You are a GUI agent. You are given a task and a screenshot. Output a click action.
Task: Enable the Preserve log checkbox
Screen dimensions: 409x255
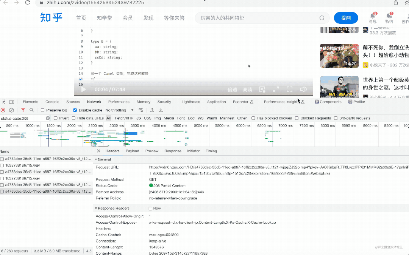pos(42,110)
